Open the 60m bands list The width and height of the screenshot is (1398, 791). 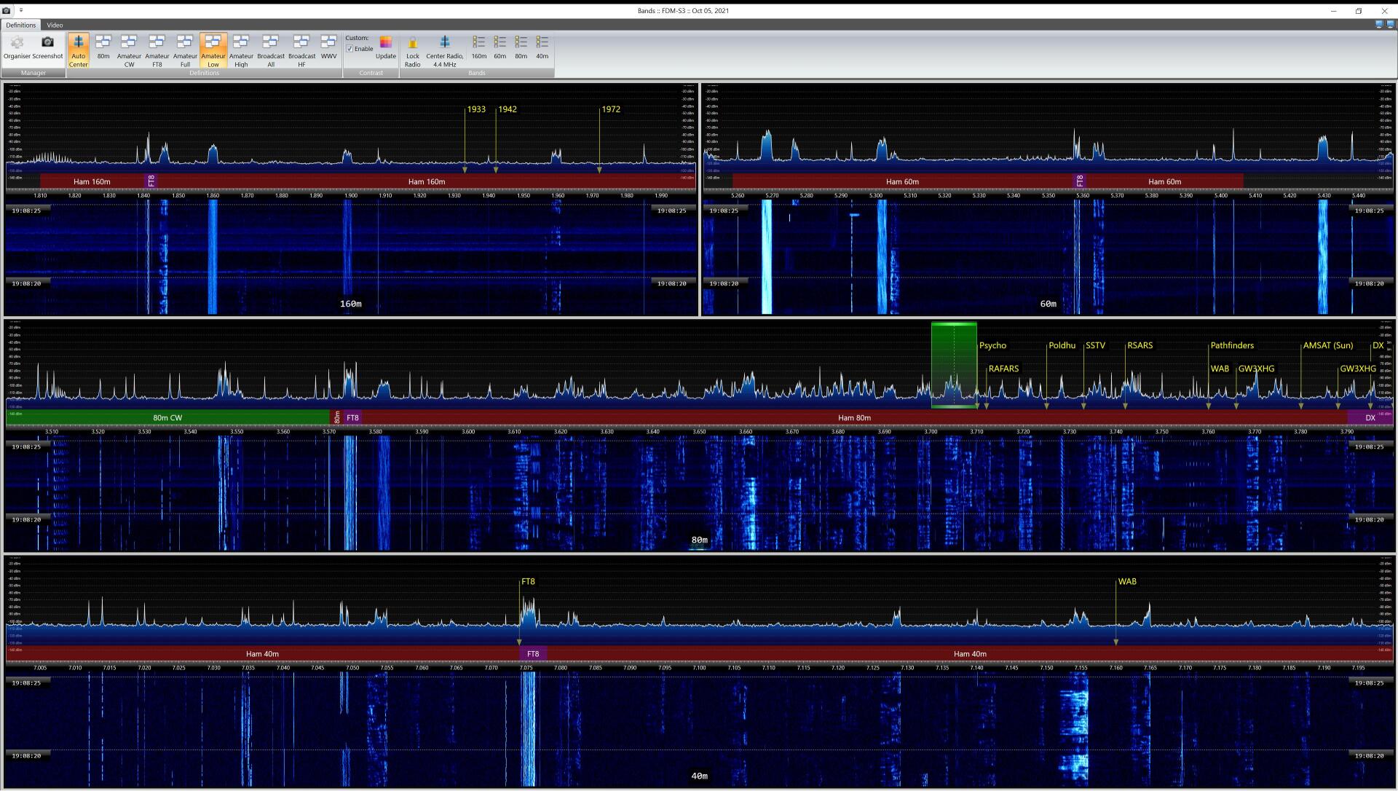click(x=499, y=50)
